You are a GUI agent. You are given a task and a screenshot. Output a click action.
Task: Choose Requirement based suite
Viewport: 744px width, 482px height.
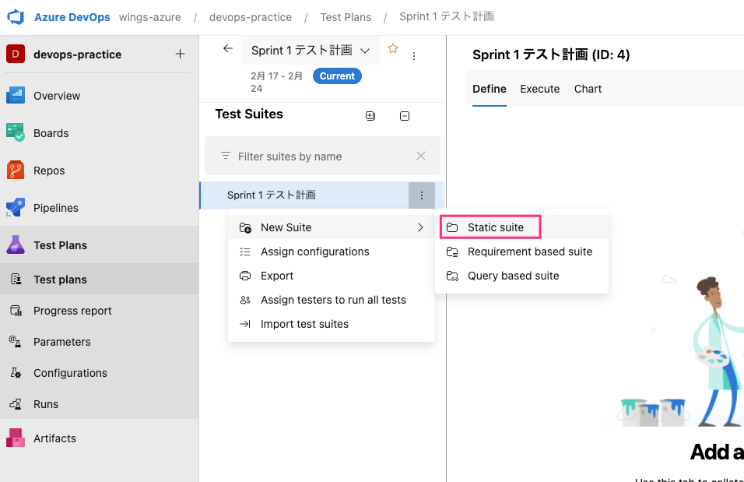(x=529, y=252)
